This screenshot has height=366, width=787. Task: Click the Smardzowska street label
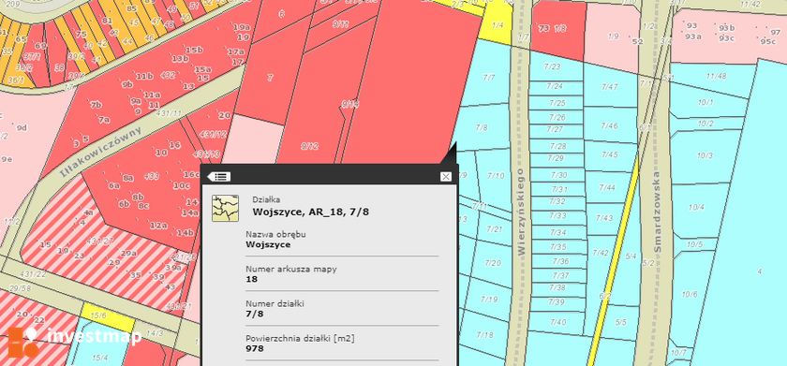[x=658, y=212]
